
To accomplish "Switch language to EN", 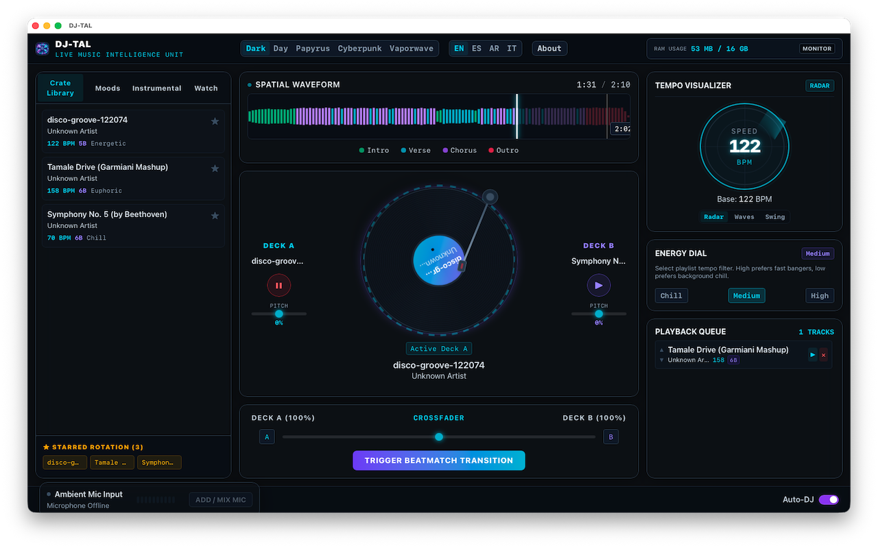I will [x=459, y=49].
